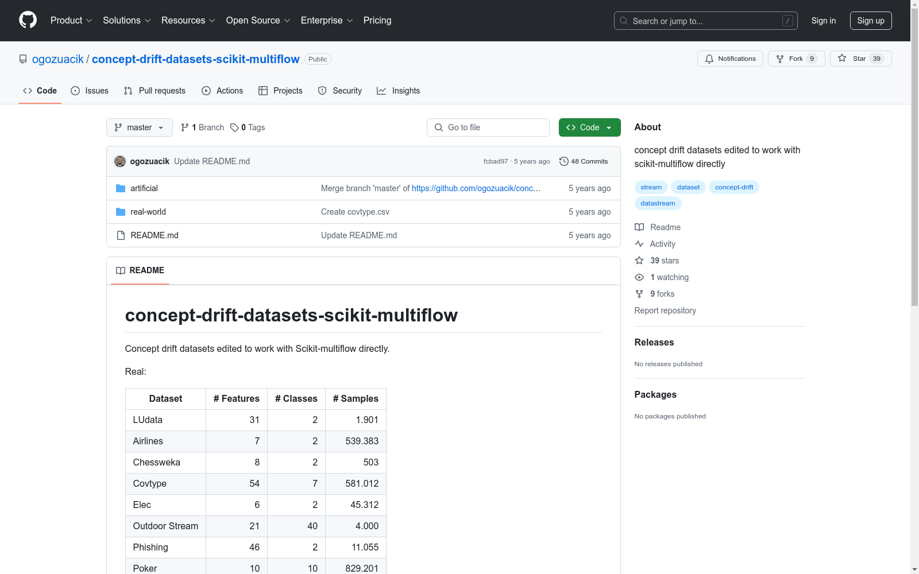
Task: Click the commit history clock icon
Action: coord(564,161)
